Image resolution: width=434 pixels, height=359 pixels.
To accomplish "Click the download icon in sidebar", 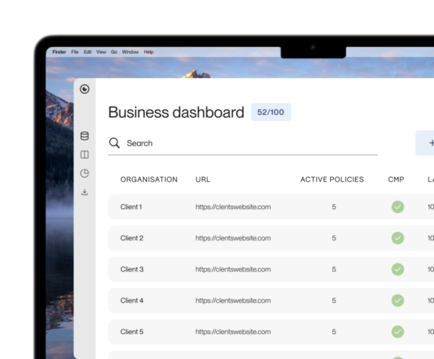I will coord(84,192).
